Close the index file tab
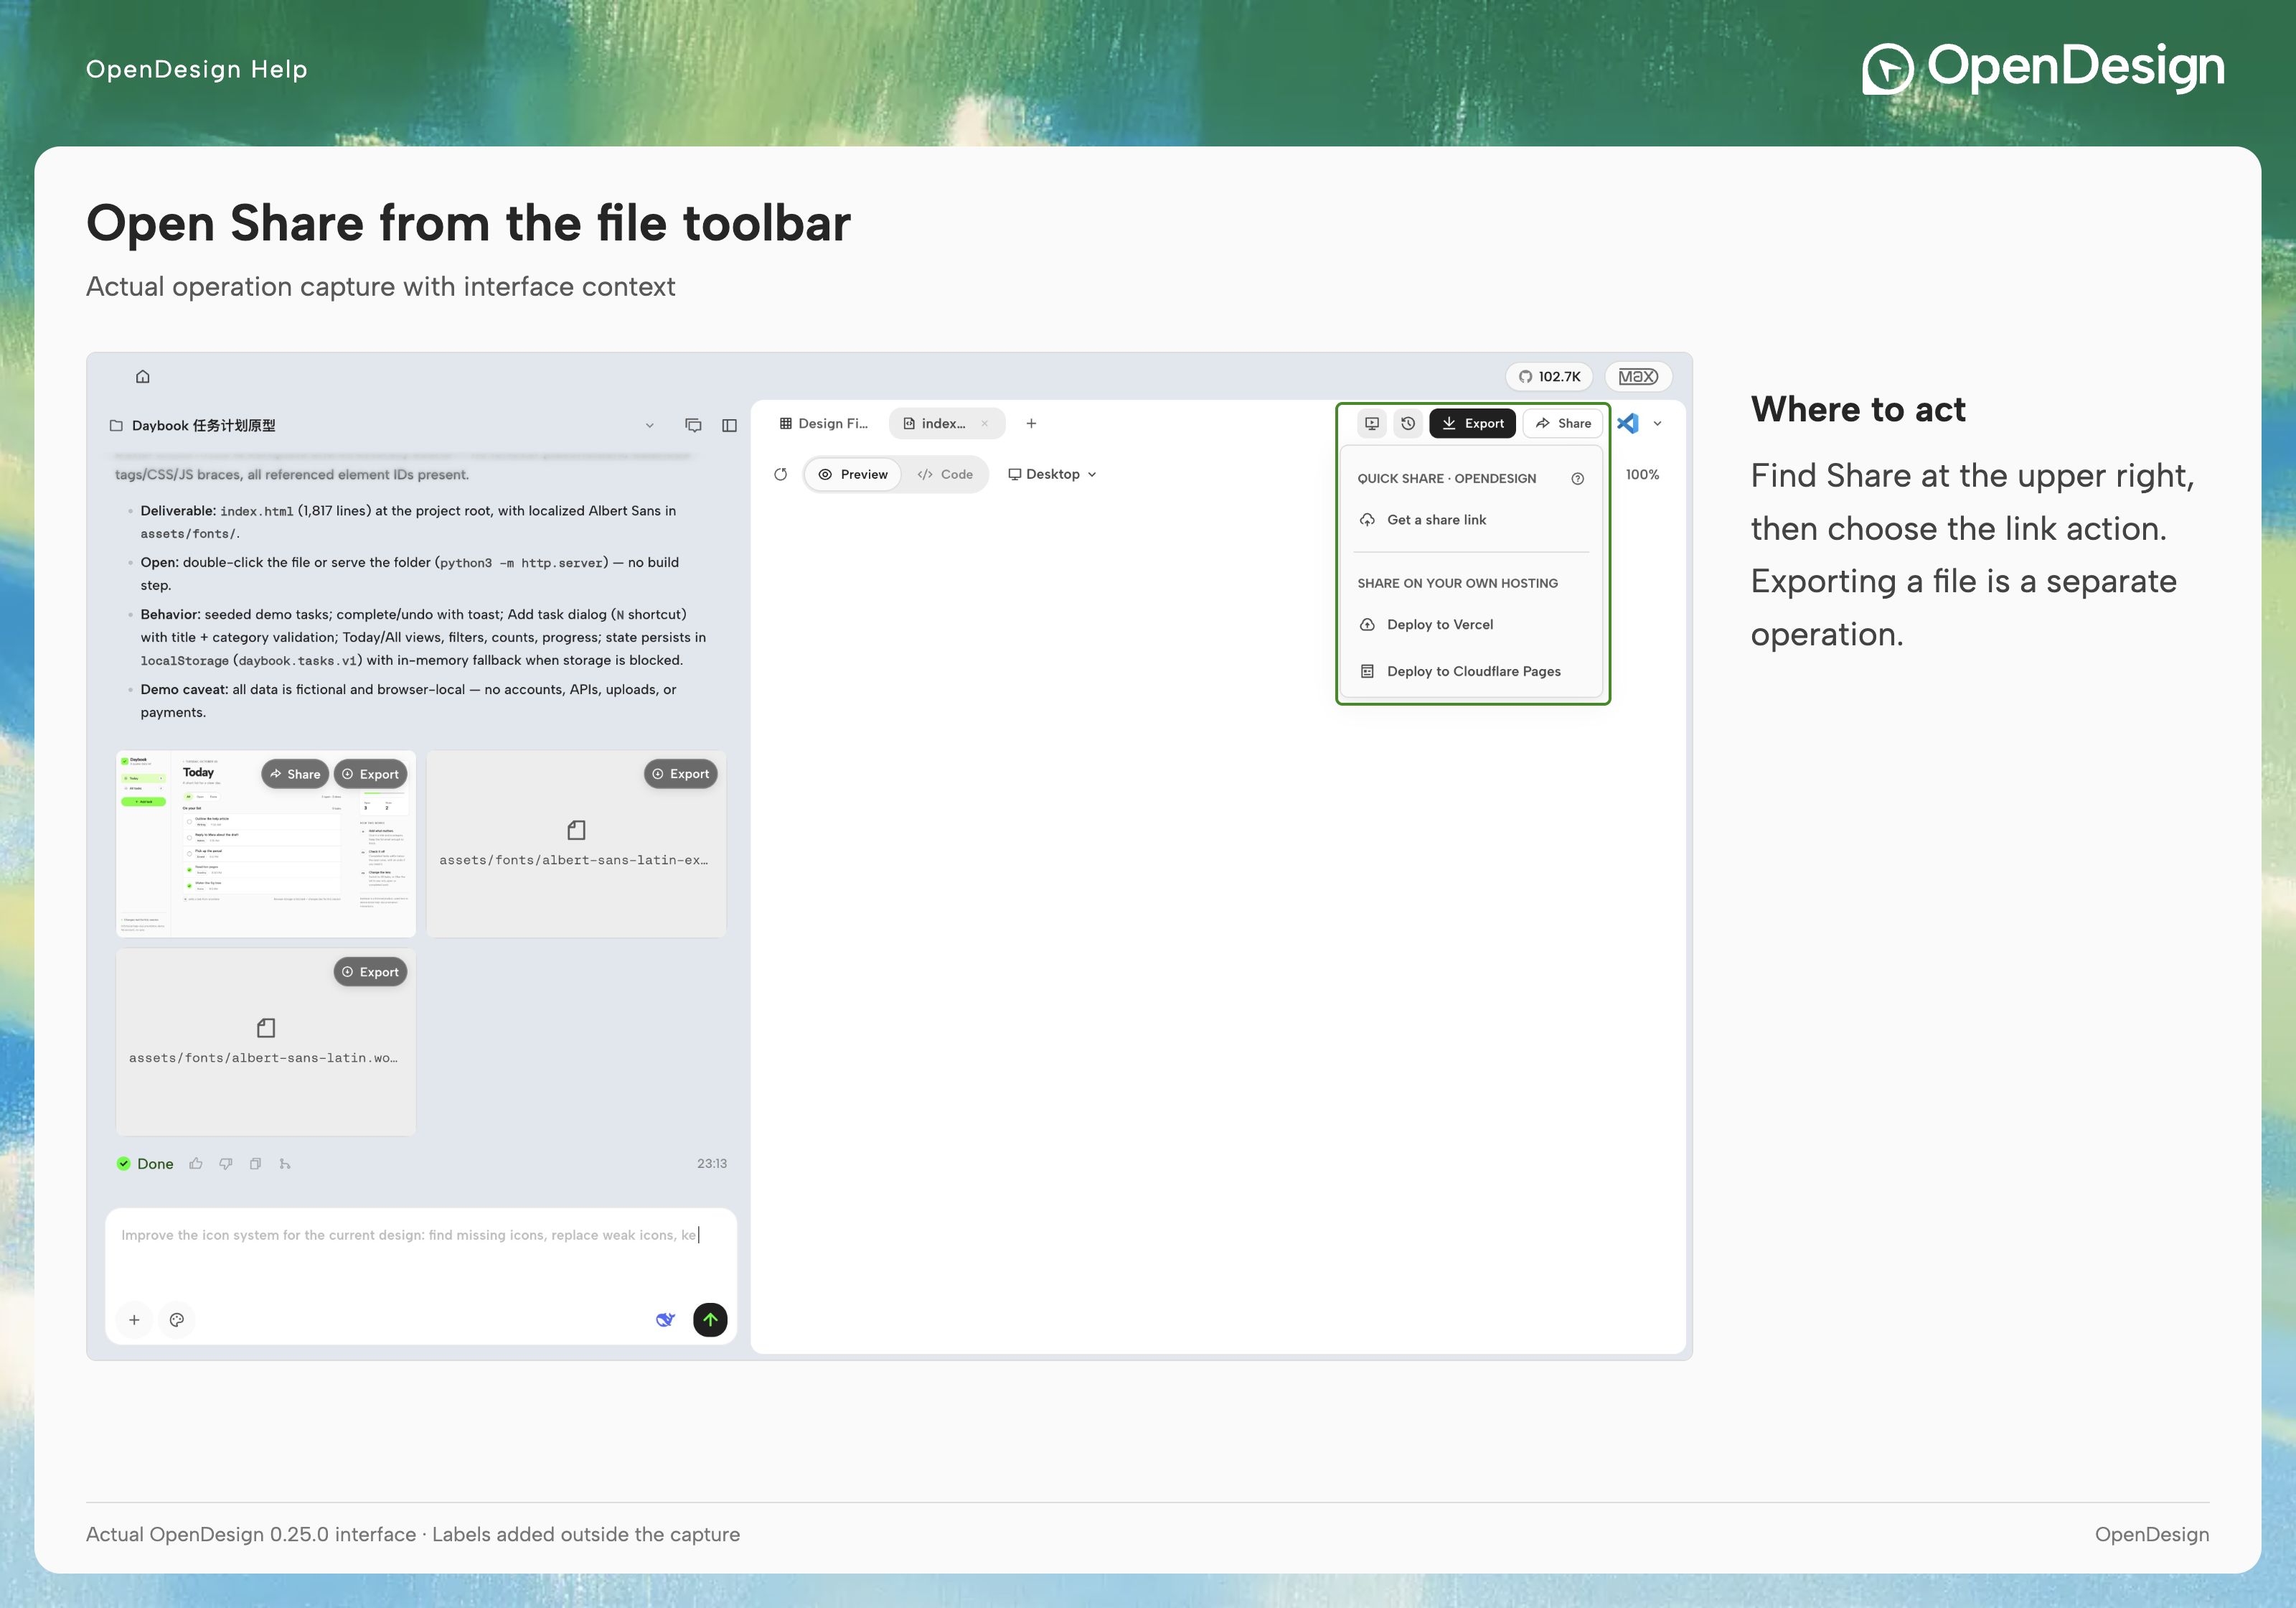2296x1608 pixels. click(985, 424)
